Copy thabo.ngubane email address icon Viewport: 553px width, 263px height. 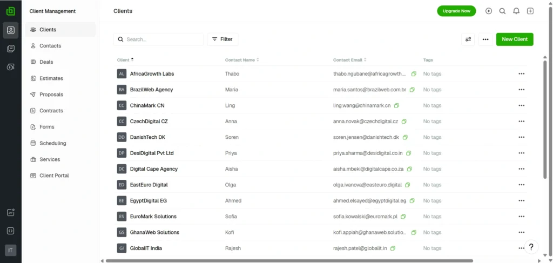(414, 73)
